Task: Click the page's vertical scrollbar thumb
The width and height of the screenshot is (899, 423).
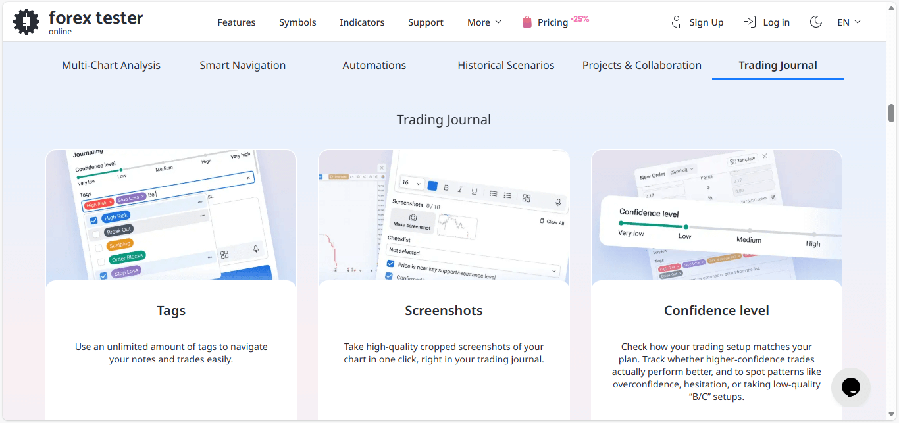Action: pyautogui.click(x=891, y=113)
